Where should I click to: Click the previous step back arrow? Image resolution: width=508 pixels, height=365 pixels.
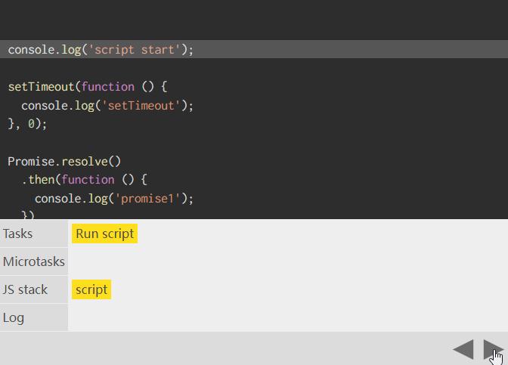pyautogui.click(x=463, y=349)
